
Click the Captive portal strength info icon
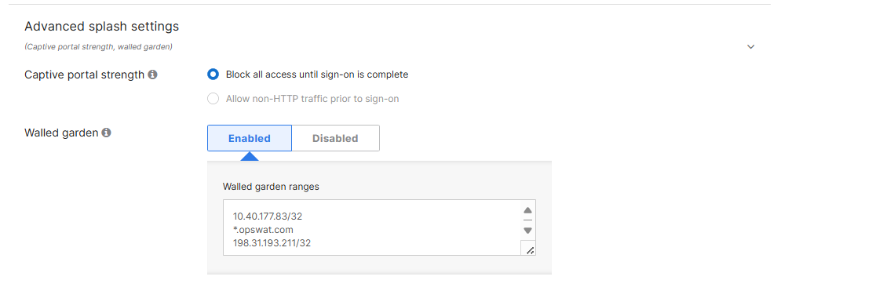[x=152, y=75]
